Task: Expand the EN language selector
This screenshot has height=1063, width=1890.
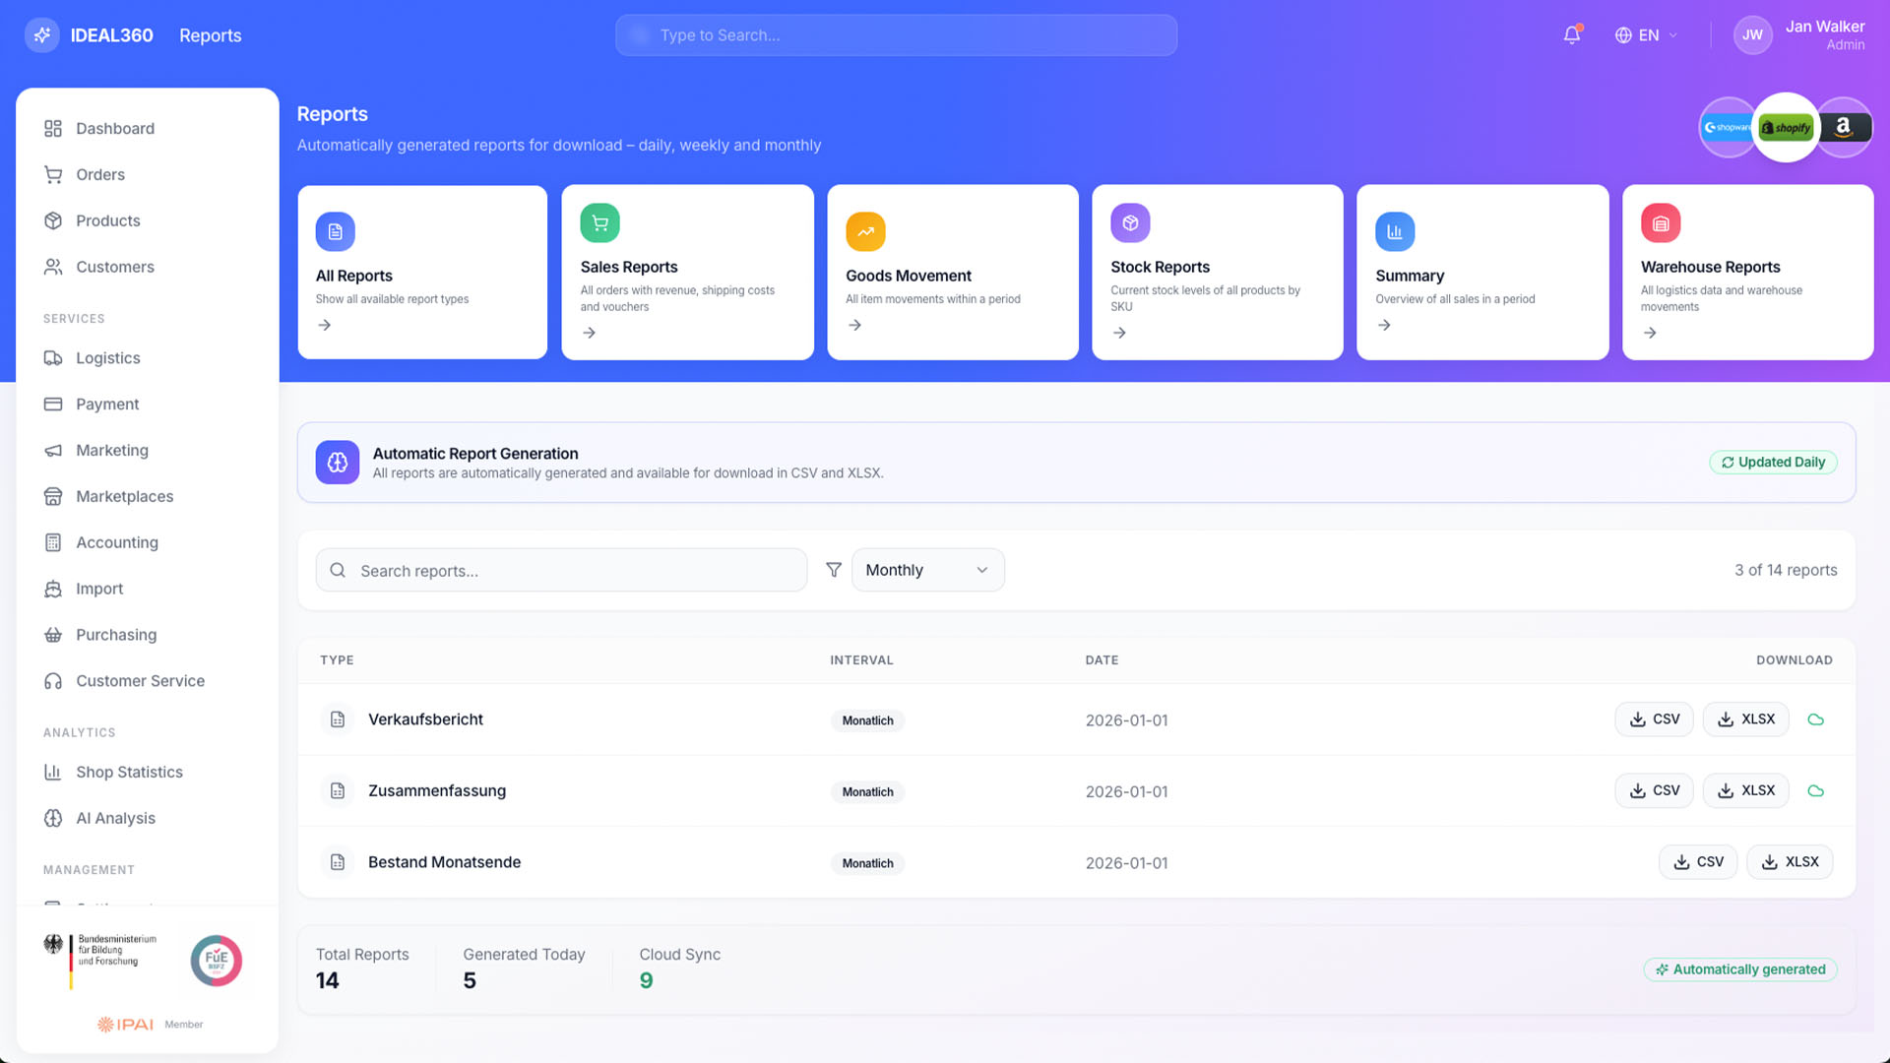Action: click(1646, 35)
